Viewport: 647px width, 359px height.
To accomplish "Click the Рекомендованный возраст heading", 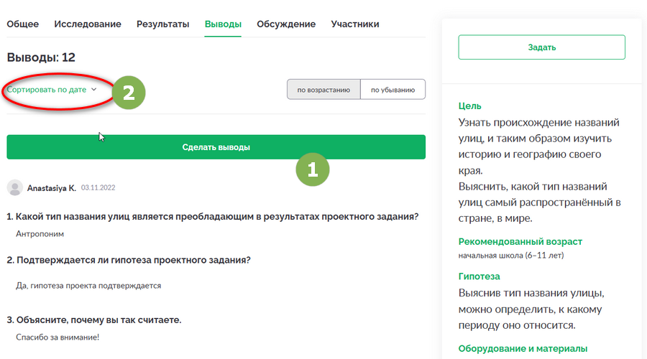I will [x=520, y=241].
